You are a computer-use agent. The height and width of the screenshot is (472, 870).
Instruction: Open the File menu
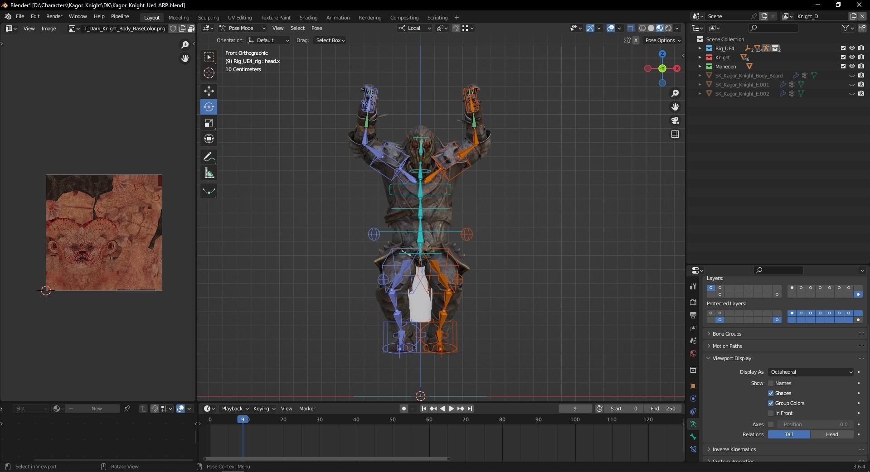[20, 16]
